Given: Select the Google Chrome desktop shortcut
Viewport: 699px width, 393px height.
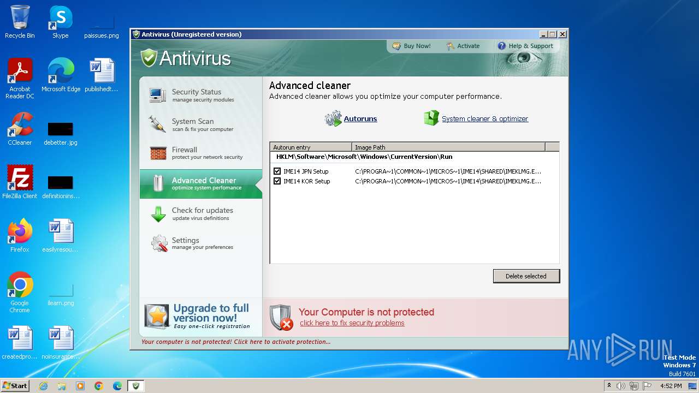Looking at the screenshot, I should point(20,293).
